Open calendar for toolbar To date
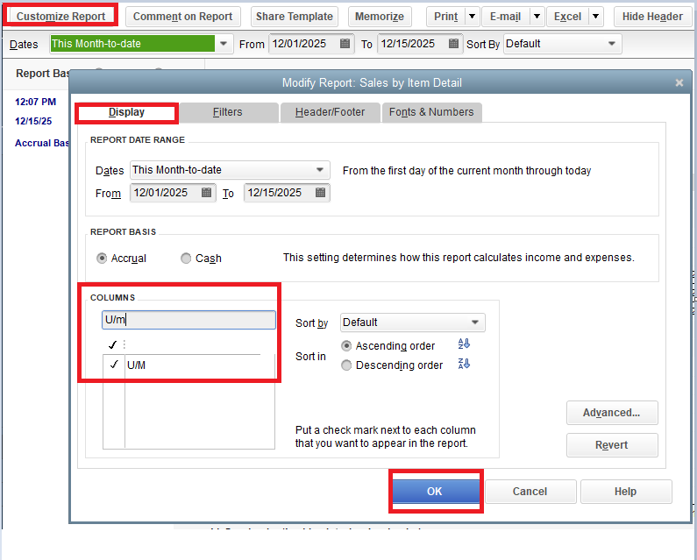 pyautogui.click(x=454, y=44)
